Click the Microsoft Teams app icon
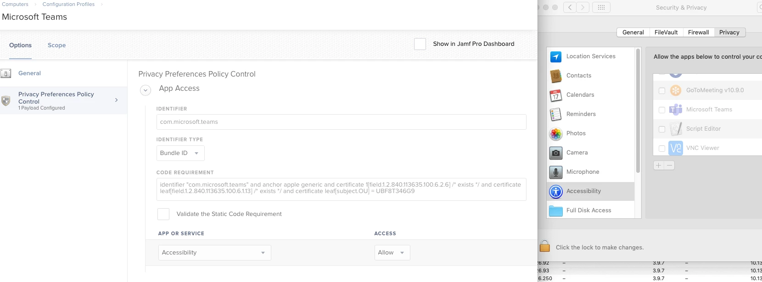Screen dimensions: 762x282 [676, 110]
